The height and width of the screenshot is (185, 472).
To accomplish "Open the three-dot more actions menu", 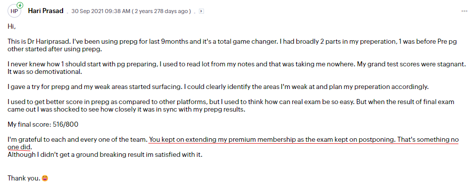I will [464, 11].
